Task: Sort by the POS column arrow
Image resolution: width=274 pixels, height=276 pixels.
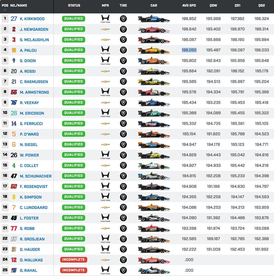Action: click(5, 10)
